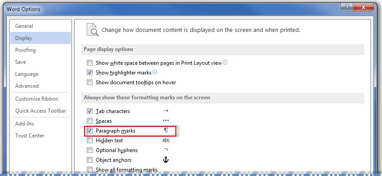
Task: Click the help question mark button
Action: [x=347, y=8]
